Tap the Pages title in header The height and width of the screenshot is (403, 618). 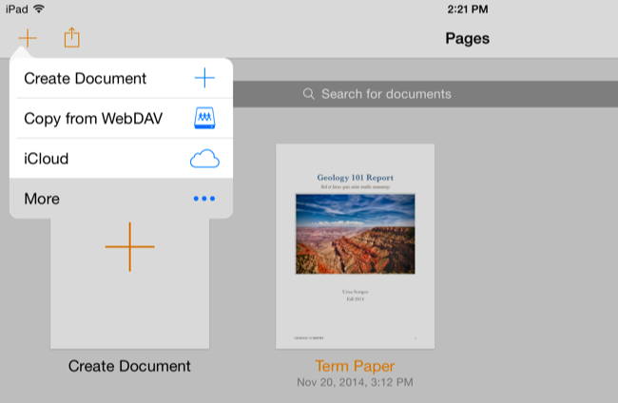[468, 39]
